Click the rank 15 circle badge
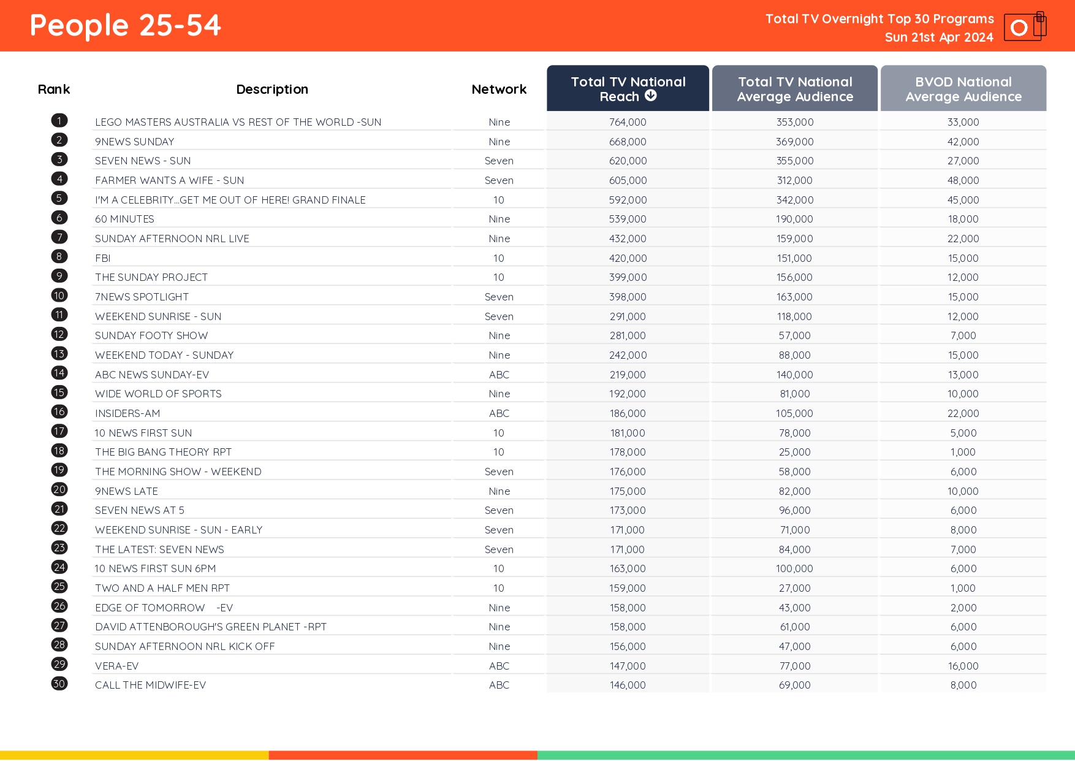 pos(59,392)
